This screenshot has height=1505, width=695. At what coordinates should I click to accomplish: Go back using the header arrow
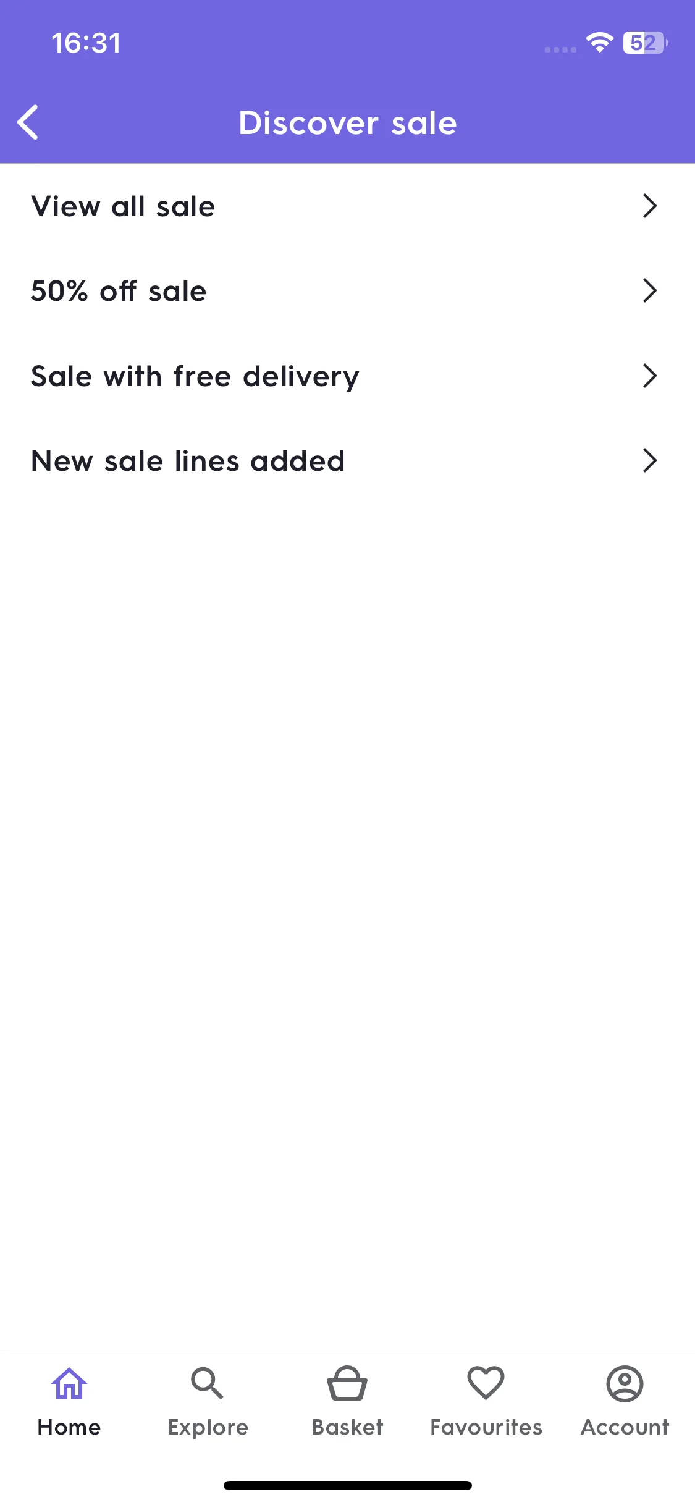point(28,122)
